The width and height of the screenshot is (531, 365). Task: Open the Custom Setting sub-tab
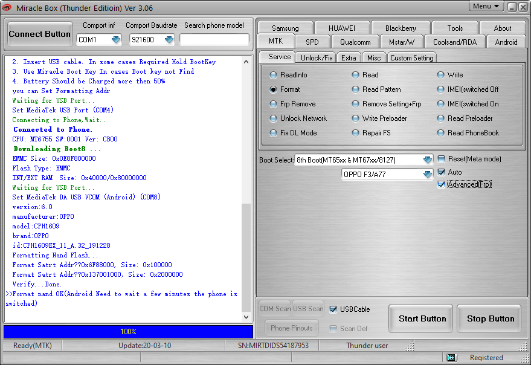coord(411,58)
